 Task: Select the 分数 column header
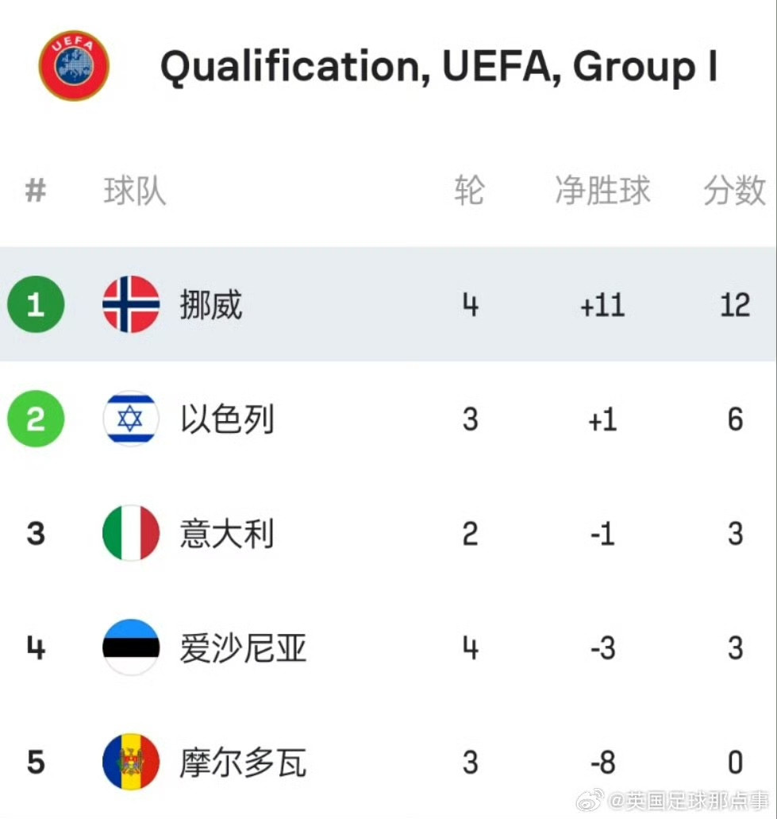tap(734, 191)
